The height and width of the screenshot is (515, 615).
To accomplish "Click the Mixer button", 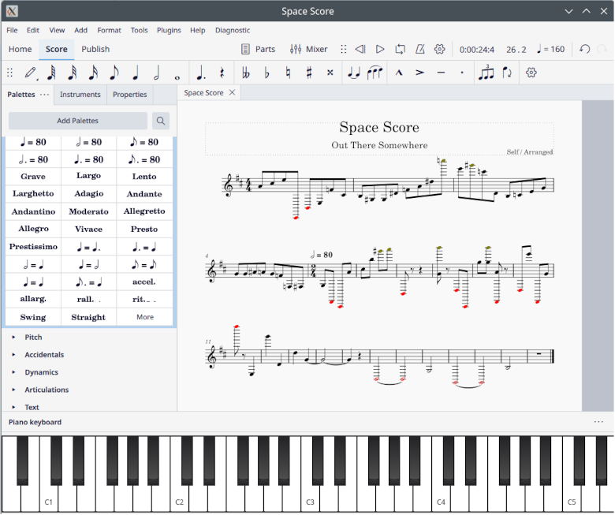I will [308, 49].
